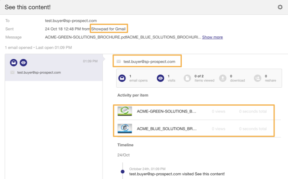Select the ACME-GREEN-SOLUTIONS_B... item name
Image resolution: width=288 pixels, height=179 pixels.
click(166, 111)
